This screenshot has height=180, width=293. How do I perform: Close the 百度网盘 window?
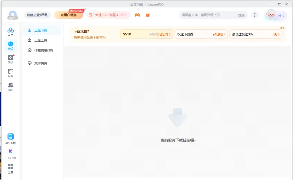(x=286, y=4)
